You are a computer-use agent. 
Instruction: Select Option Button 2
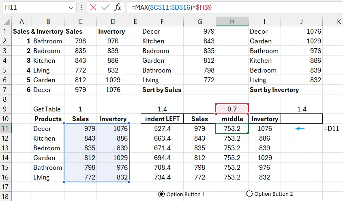tap(249, 194)
